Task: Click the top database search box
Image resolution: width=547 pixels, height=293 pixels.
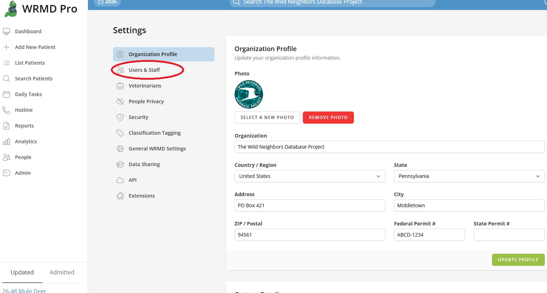Action: (332, 3)
